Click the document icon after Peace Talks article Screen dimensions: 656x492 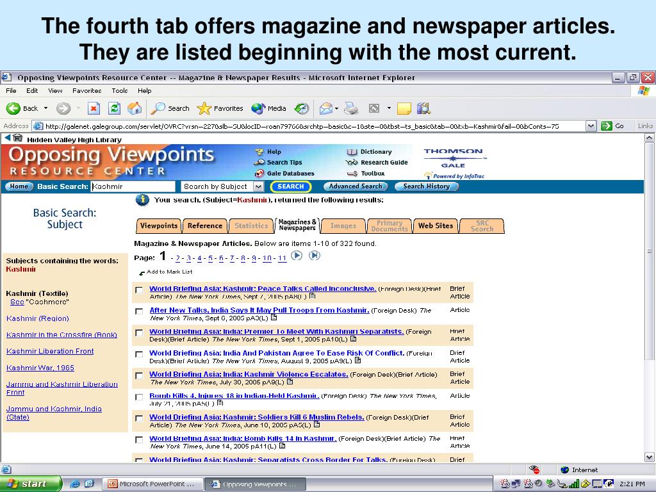coord(313,296)
